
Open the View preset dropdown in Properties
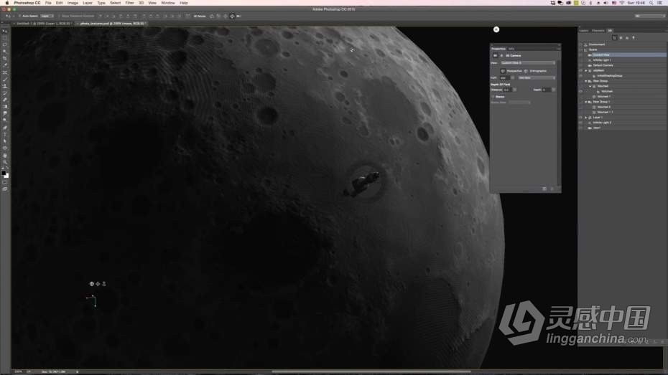click(x=528, y=63)
